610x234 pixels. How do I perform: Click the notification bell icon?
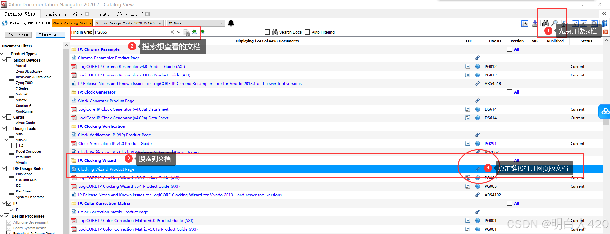(x=231, y=23)
